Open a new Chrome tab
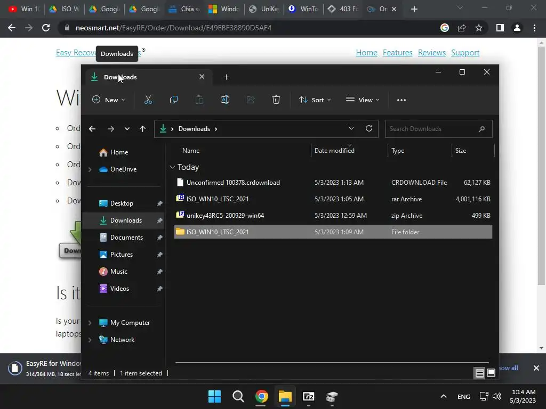This screenshot has height=409, width=546. 414,9
